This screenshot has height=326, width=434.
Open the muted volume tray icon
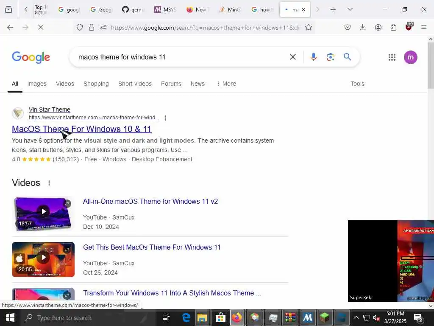tap(376, 318)
